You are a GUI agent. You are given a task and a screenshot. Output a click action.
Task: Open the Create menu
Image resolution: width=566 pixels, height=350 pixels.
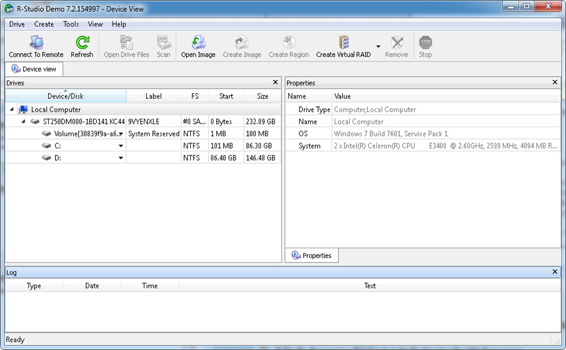pos(44,24)
